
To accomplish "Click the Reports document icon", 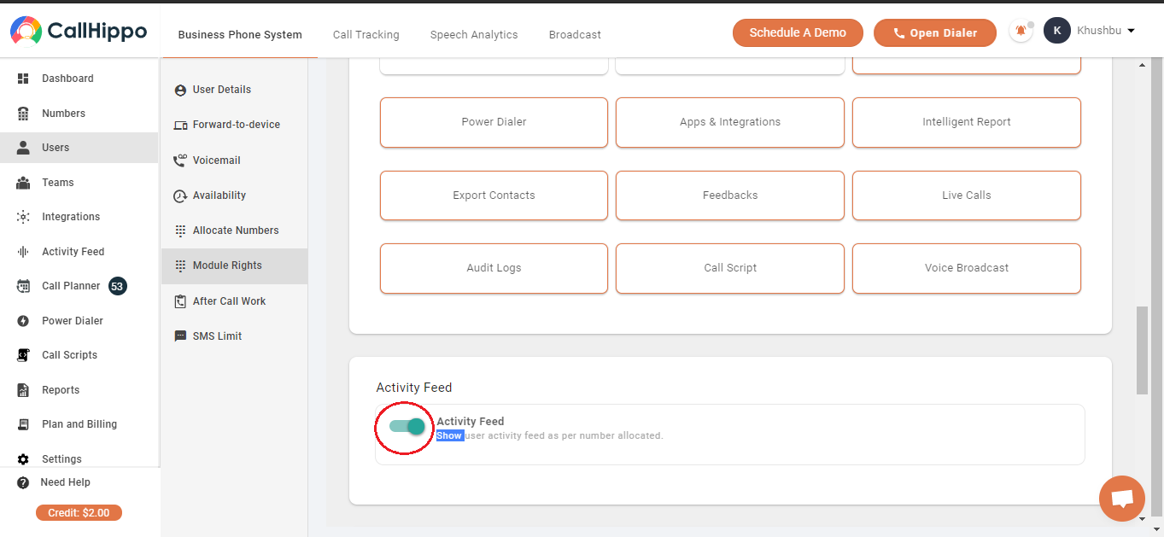I will coord(23,390).
